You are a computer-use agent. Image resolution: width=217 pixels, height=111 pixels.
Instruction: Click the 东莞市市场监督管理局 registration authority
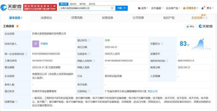(44, 91)
